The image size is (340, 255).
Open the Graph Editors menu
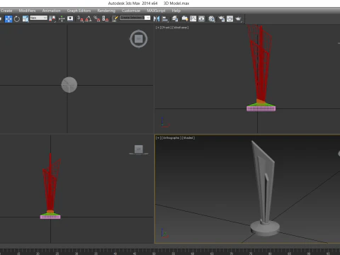point(79,11)
